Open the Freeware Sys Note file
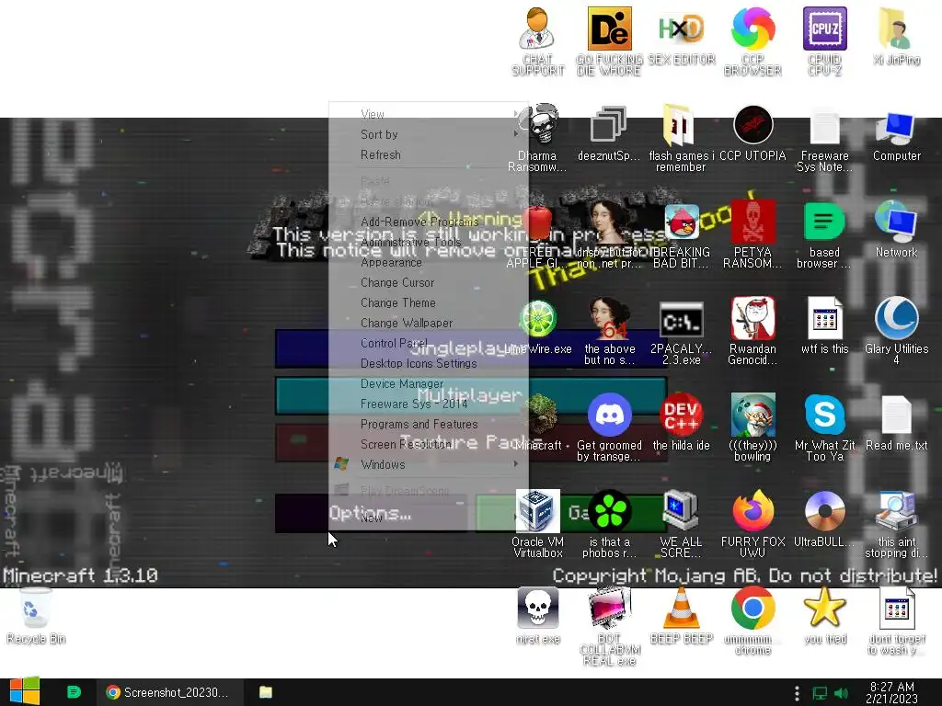This screenshot has width=942, height=706. [x=824, y=126]
